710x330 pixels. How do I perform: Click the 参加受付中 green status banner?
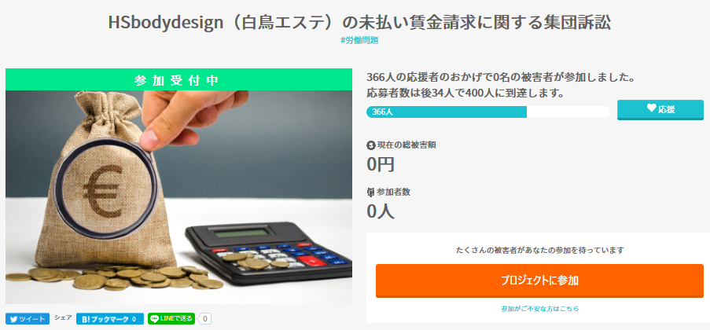178,79
